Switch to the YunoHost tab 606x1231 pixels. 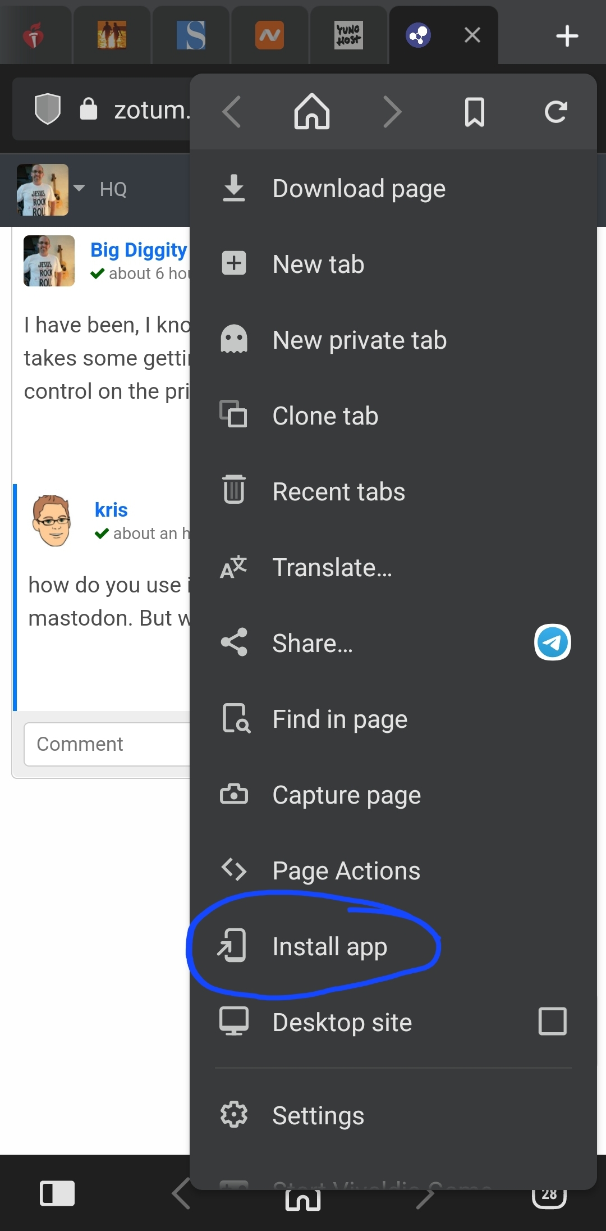(x=348, y=35)
